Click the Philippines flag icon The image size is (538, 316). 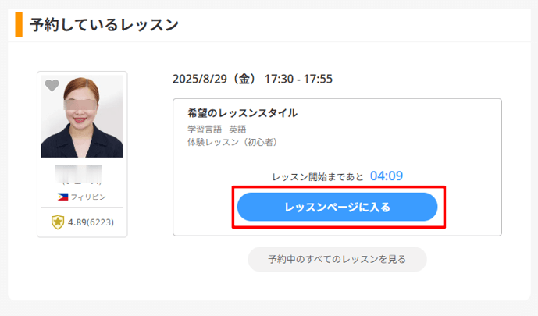click(62, 197)
